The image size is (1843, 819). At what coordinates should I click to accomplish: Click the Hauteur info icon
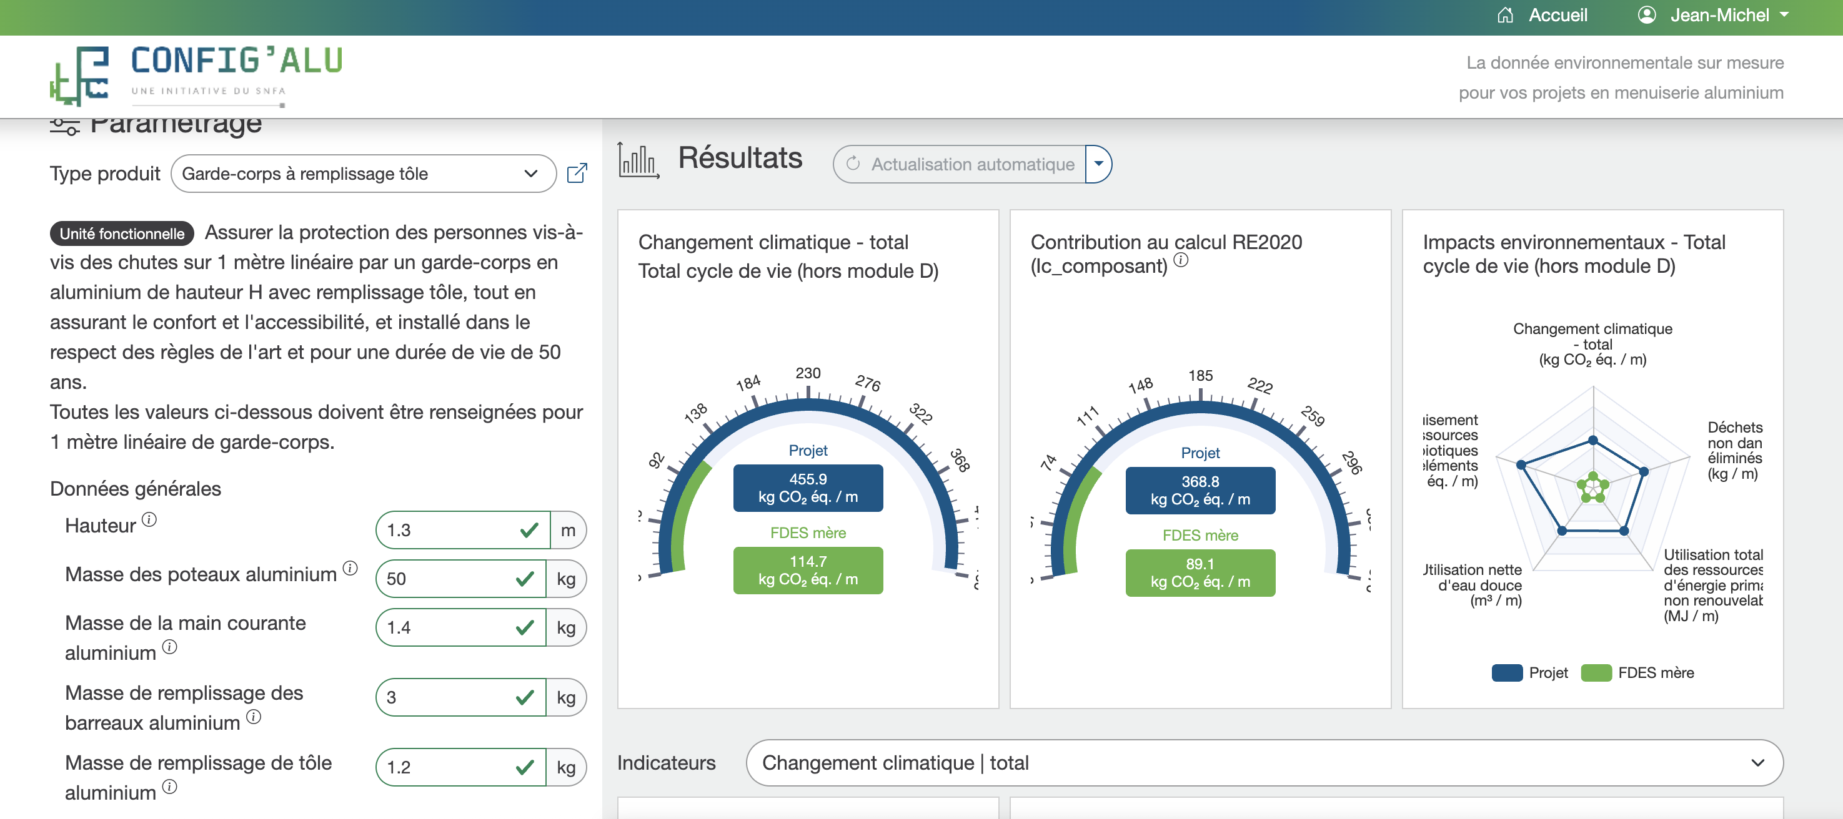pos(149,519)
